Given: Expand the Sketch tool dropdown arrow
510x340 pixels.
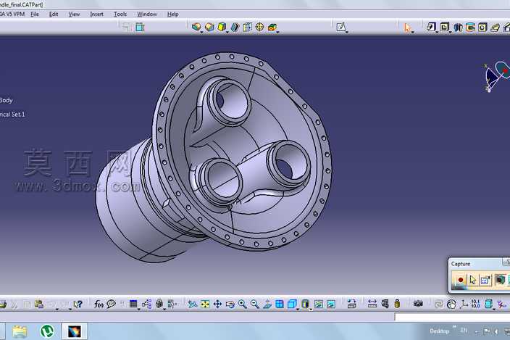Looking at the screenshot, I should pyautogui.click(x=347, y=32).
